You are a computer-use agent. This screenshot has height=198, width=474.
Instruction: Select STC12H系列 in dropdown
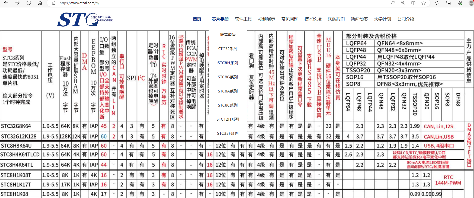(228, 119)
